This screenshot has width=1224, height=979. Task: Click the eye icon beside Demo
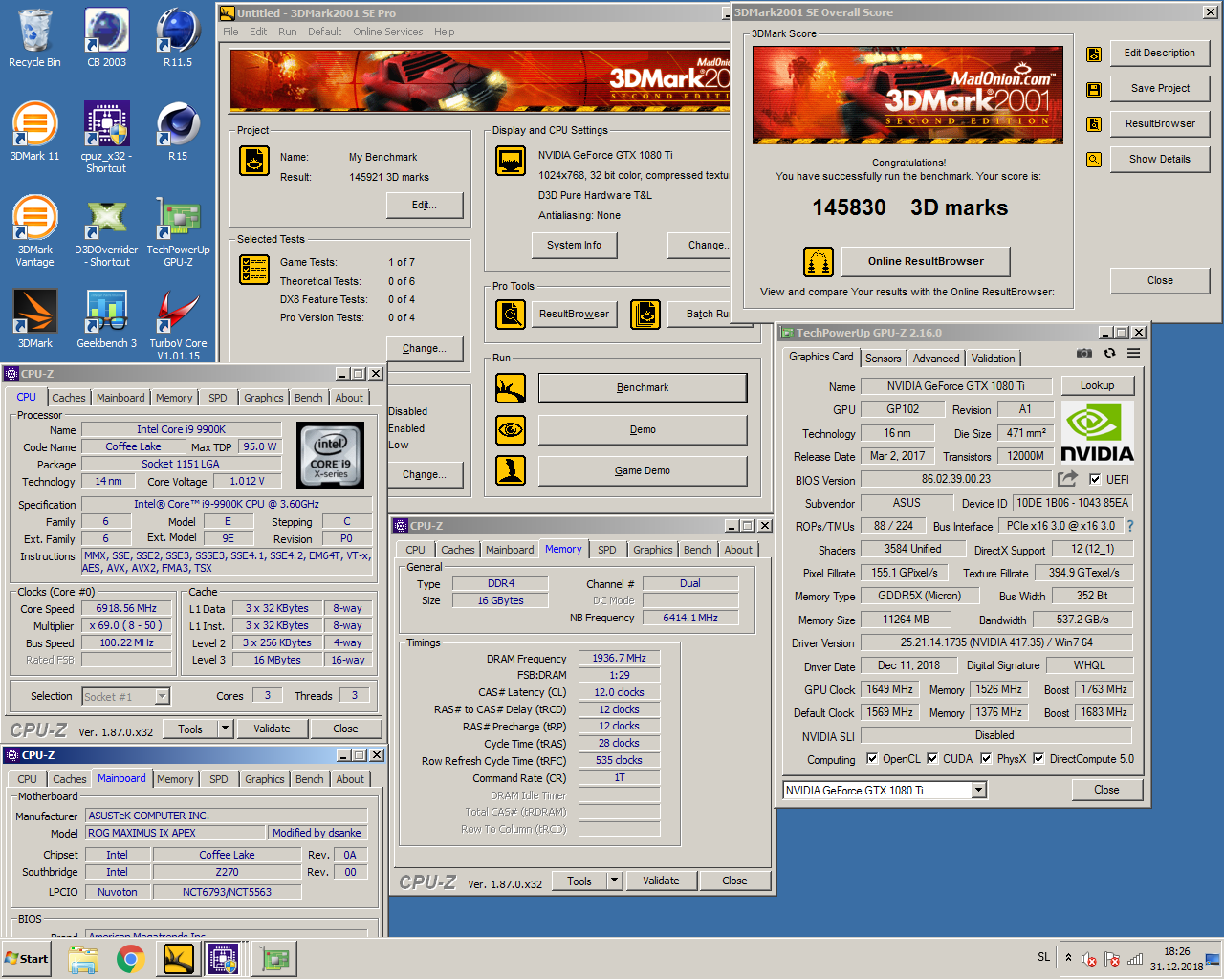(x=510, y=429)
